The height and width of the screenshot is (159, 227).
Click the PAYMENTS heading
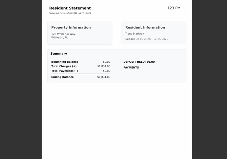(x=131, y=67)
